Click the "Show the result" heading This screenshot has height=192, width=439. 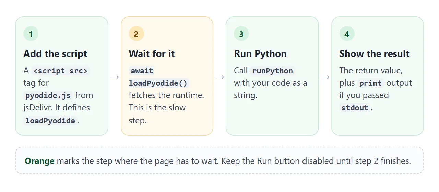374,54
